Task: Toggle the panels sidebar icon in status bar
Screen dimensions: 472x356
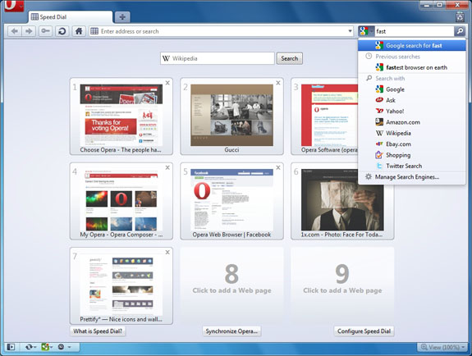Action: click(x=11, y=347)
